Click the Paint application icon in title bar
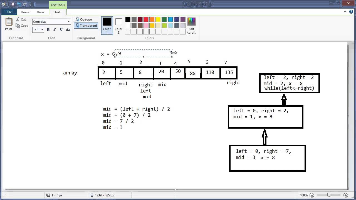Image resolution: width=356 pixels, height=200 pixels. click(x=3, y=4)
